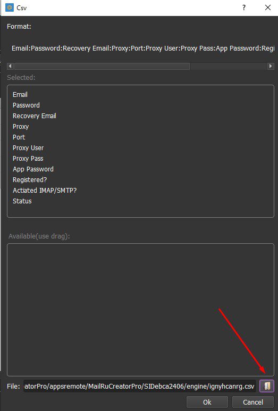Click the left arrow of Format scrollbar
This screenshot has height=411, width=278.
11,66
